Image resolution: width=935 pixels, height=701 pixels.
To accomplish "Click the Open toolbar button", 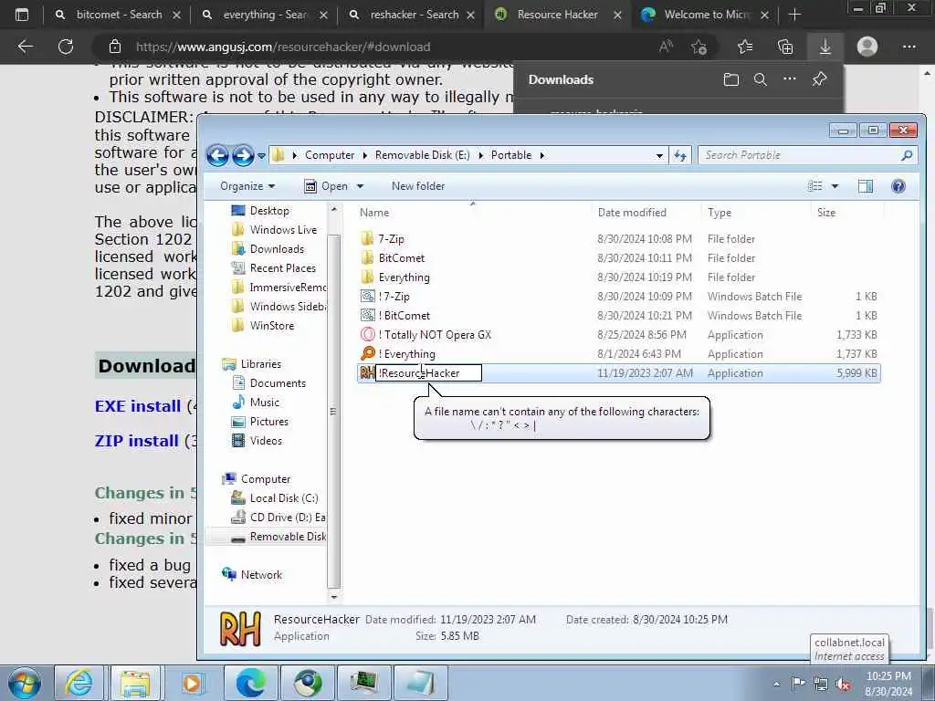I will (326, 186).
